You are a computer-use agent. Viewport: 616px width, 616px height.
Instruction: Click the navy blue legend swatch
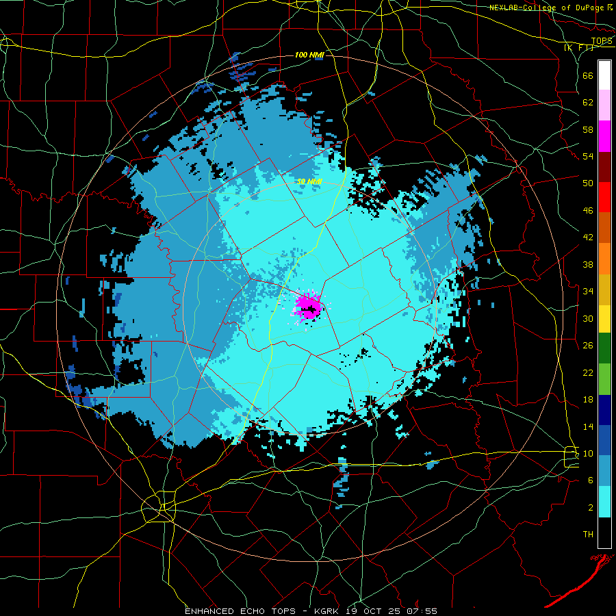tap(604, 410)
